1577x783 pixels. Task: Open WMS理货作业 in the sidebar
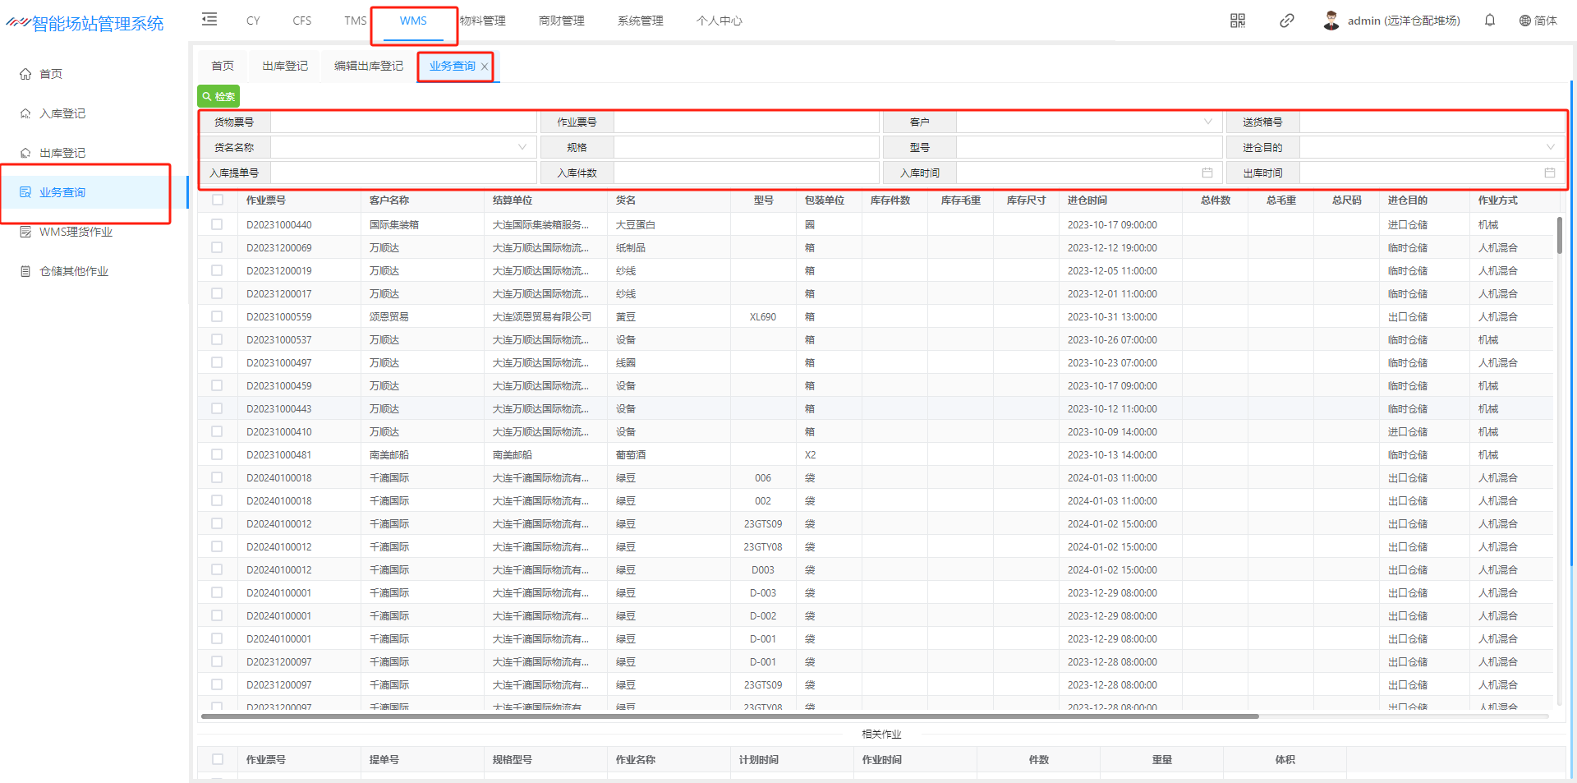[x=76, y=232]
